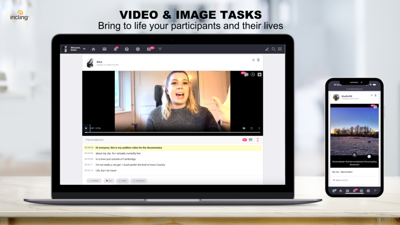
Task: Like Alice's post with the Like button
Action: tap(109, 180)
